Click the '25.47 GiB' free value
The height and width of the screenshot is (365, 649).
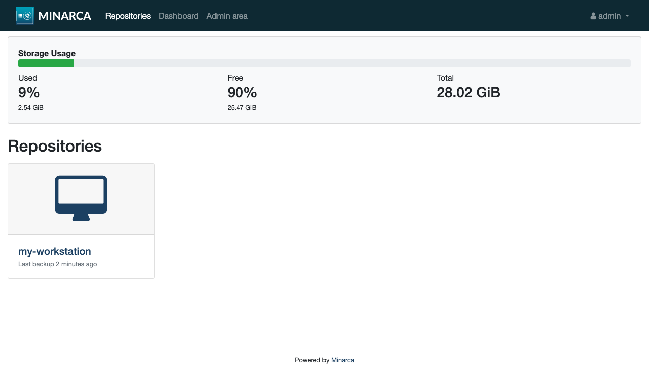242,108
